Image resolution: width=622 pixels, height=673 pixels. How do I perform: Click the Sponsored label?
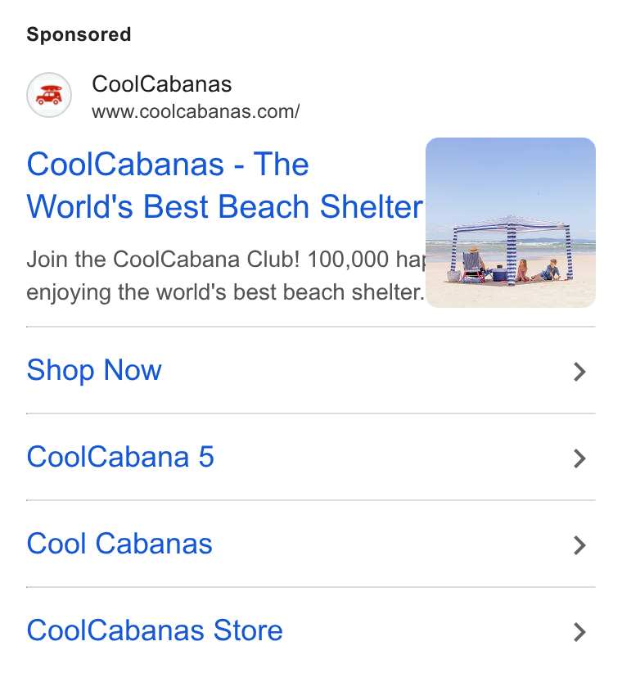click(x=79, y=34)
